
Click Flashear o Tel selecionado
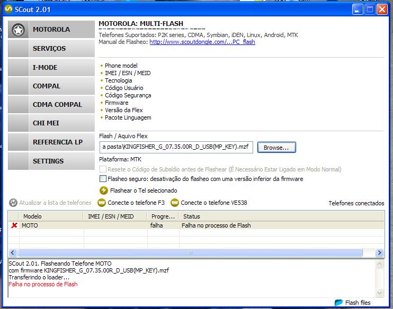click(144, 190)
